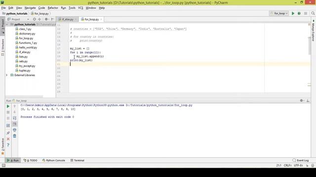Hide the Project panel
316x177 pixels.
click(53, 19)
